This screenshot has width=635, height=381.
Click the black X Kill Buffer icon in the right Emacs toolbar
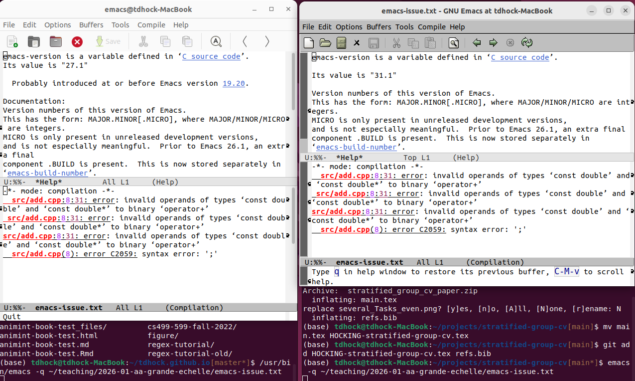pyautogui.click(x=357, y=43)
